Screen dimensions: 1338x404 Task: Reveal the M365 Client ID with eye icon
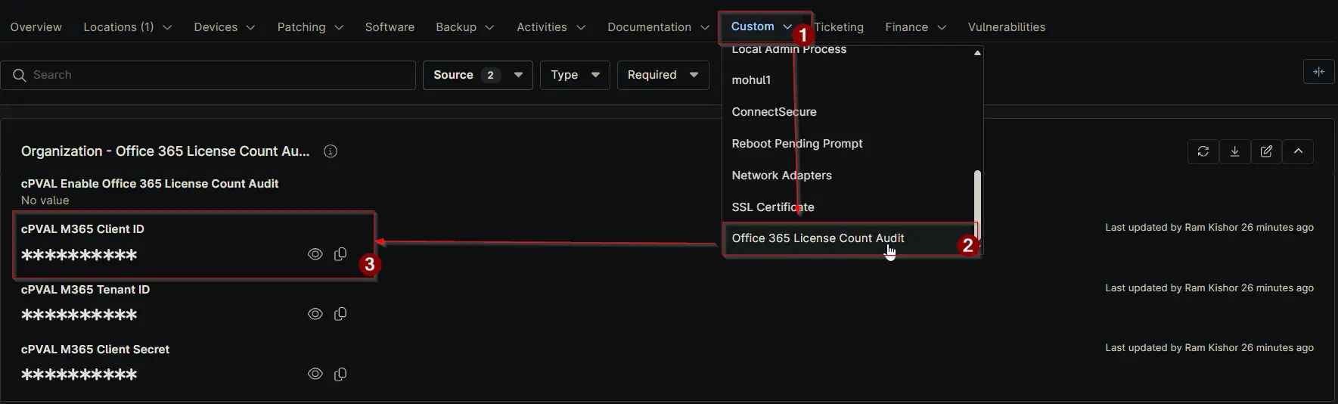[x=315, y=254]
